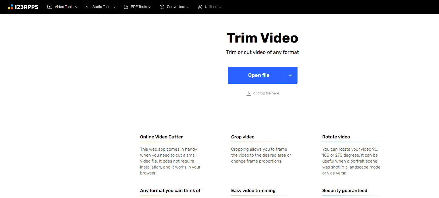Click the 123APPS home link text
439x198 pixels.
click(27, 7)
